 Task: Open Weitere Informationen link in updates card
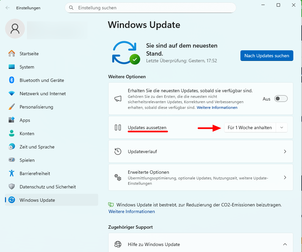click(x=217, y=108)
